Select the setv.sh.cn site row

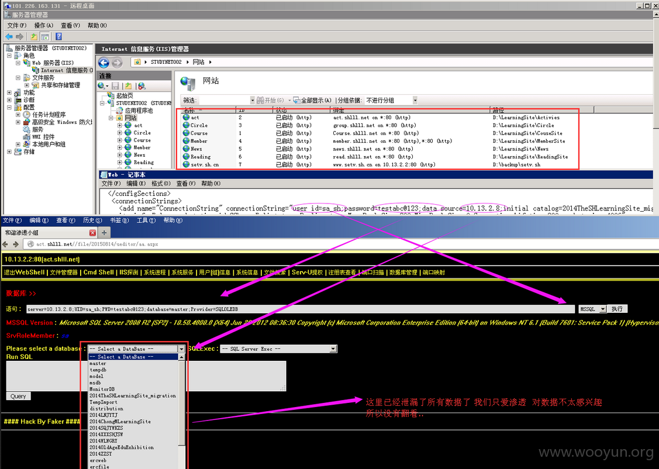(379, 165)
